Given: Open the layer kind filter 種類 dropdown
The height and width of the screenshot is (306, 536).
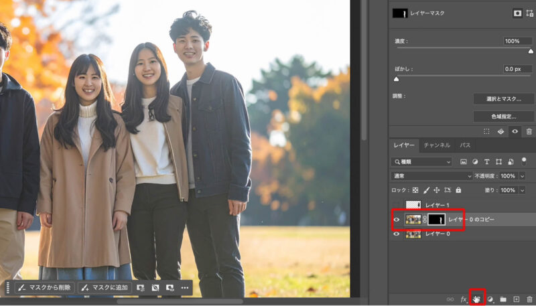Looking at the screenshot, I should click(x=421, y=162).
